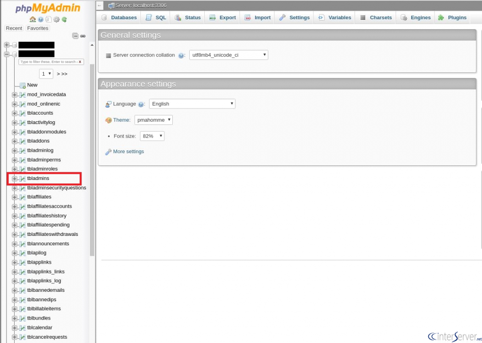The image size is (482, 343).
Task: Click the New table icon in tree
Action: (23, 86)
